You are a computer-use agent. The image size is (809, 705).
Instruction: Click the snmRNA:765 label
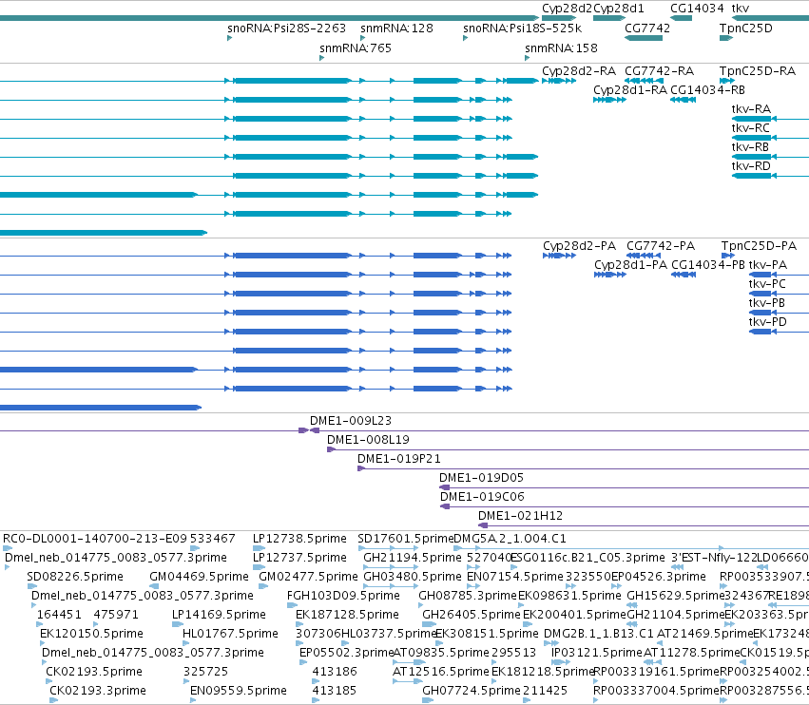(x=356, y=48)
